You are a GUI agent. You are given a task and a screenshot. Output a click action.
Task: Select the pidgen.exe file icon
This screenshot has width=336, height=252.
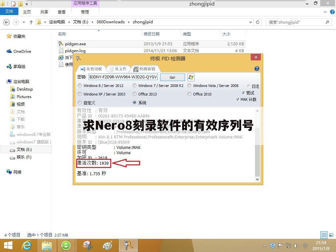(x=61, y=44)
